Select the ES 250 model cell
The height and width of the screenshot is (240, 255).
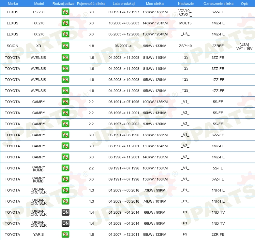38,12
